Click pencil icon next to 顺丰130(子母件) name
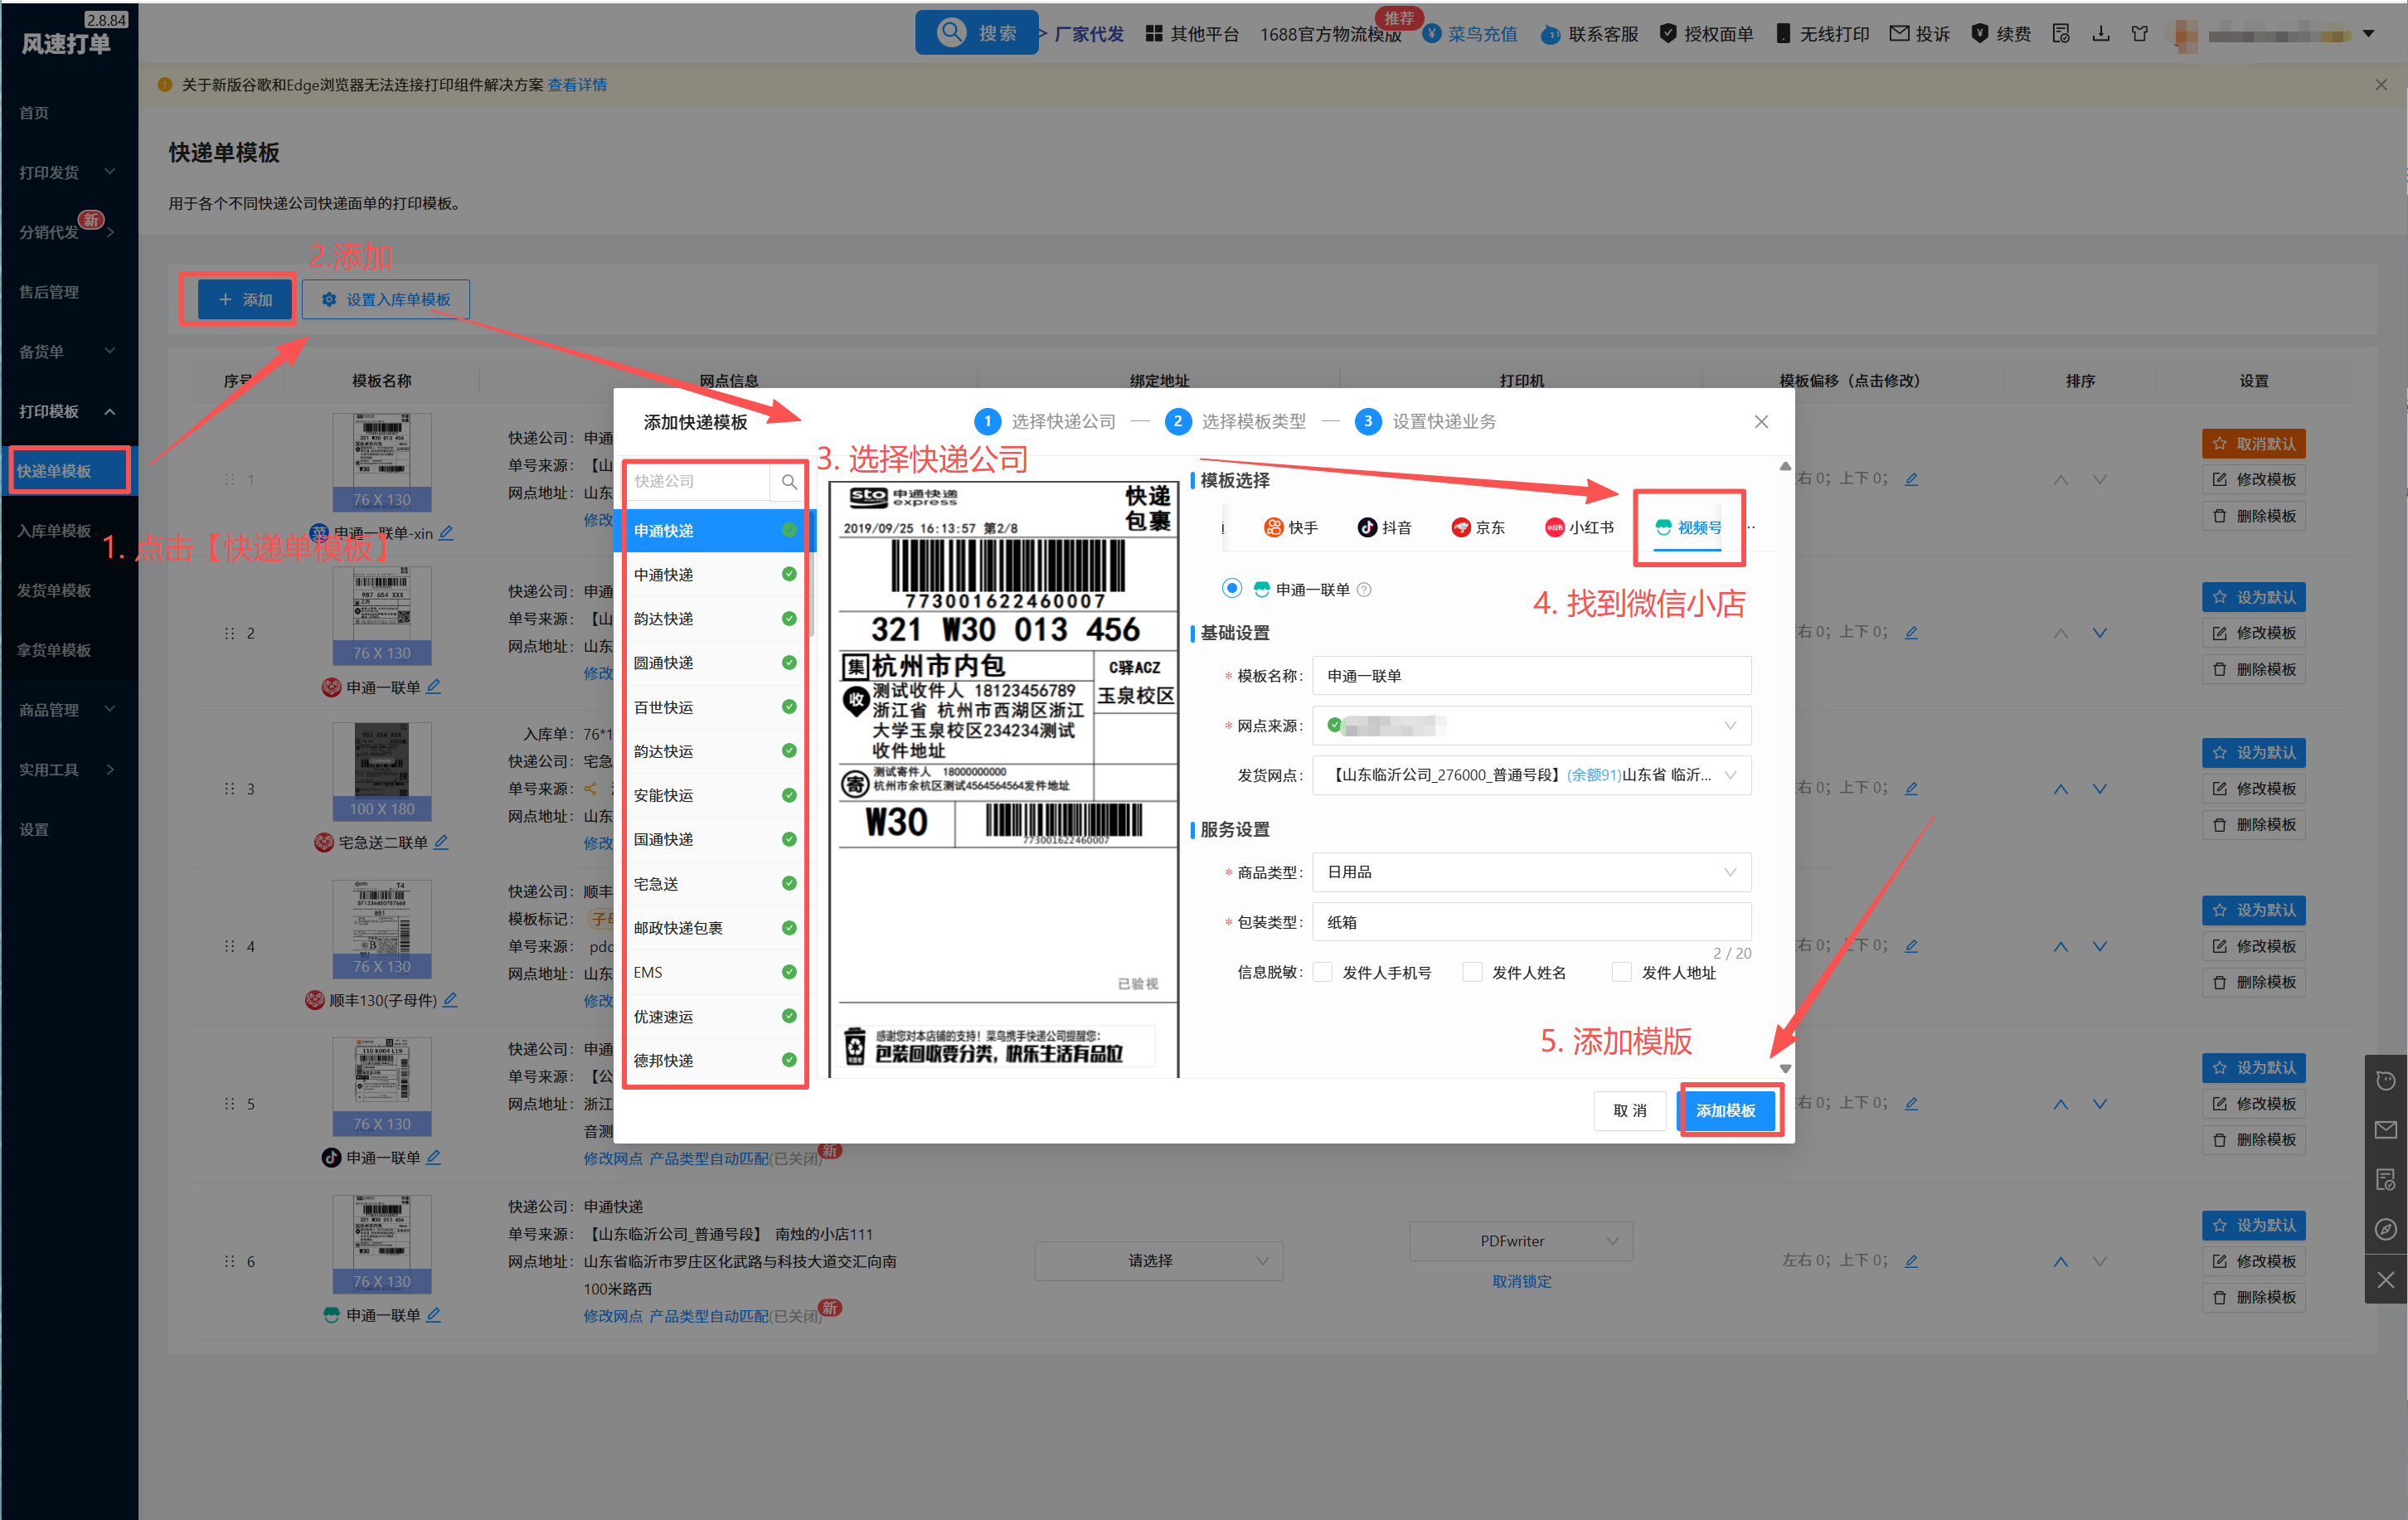The width and height of the screenshot is (2408, 1520). click(450, 1000)
